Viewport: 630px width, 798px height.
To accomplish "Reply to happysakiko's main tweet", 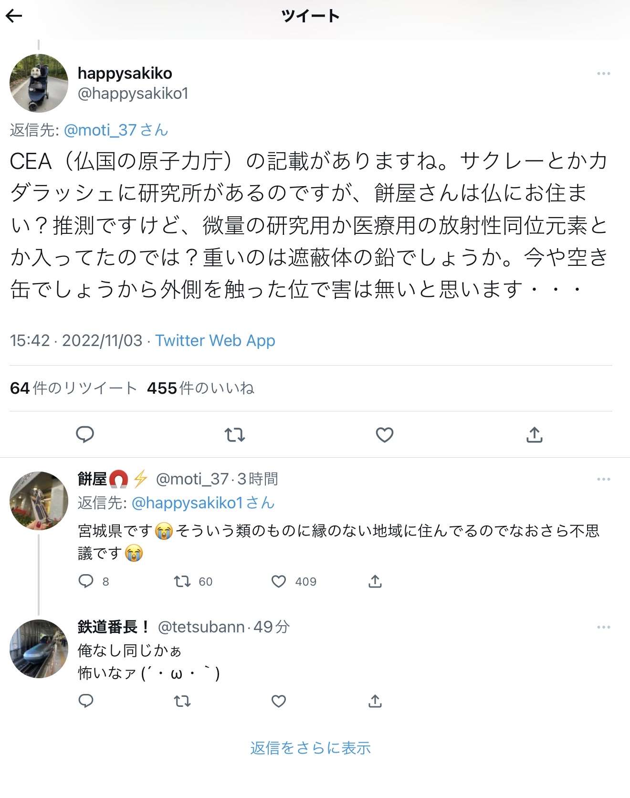I will tap(85, 435).
